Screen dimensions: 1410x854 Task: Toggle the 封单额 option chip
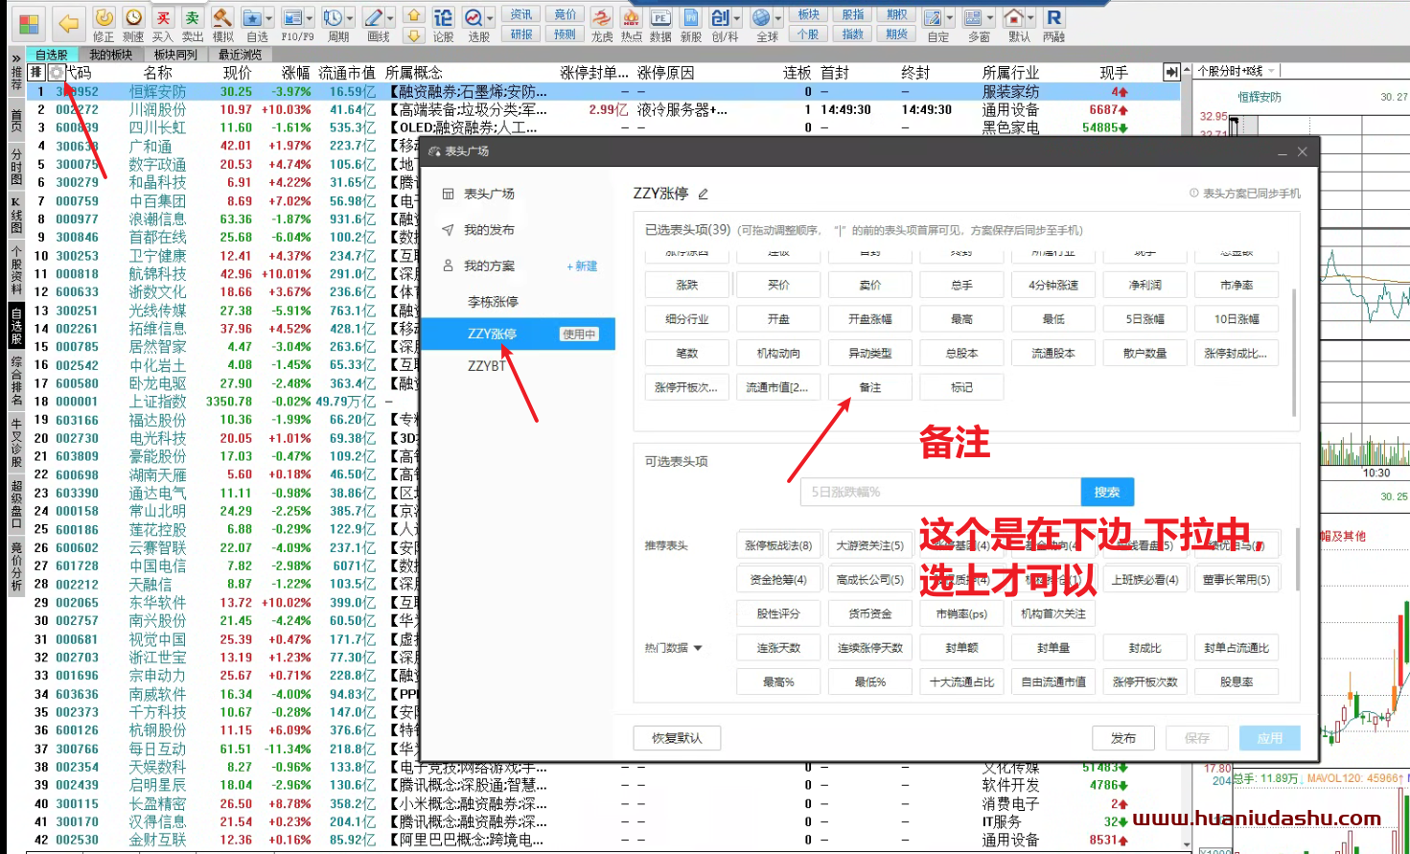[961, 647]
